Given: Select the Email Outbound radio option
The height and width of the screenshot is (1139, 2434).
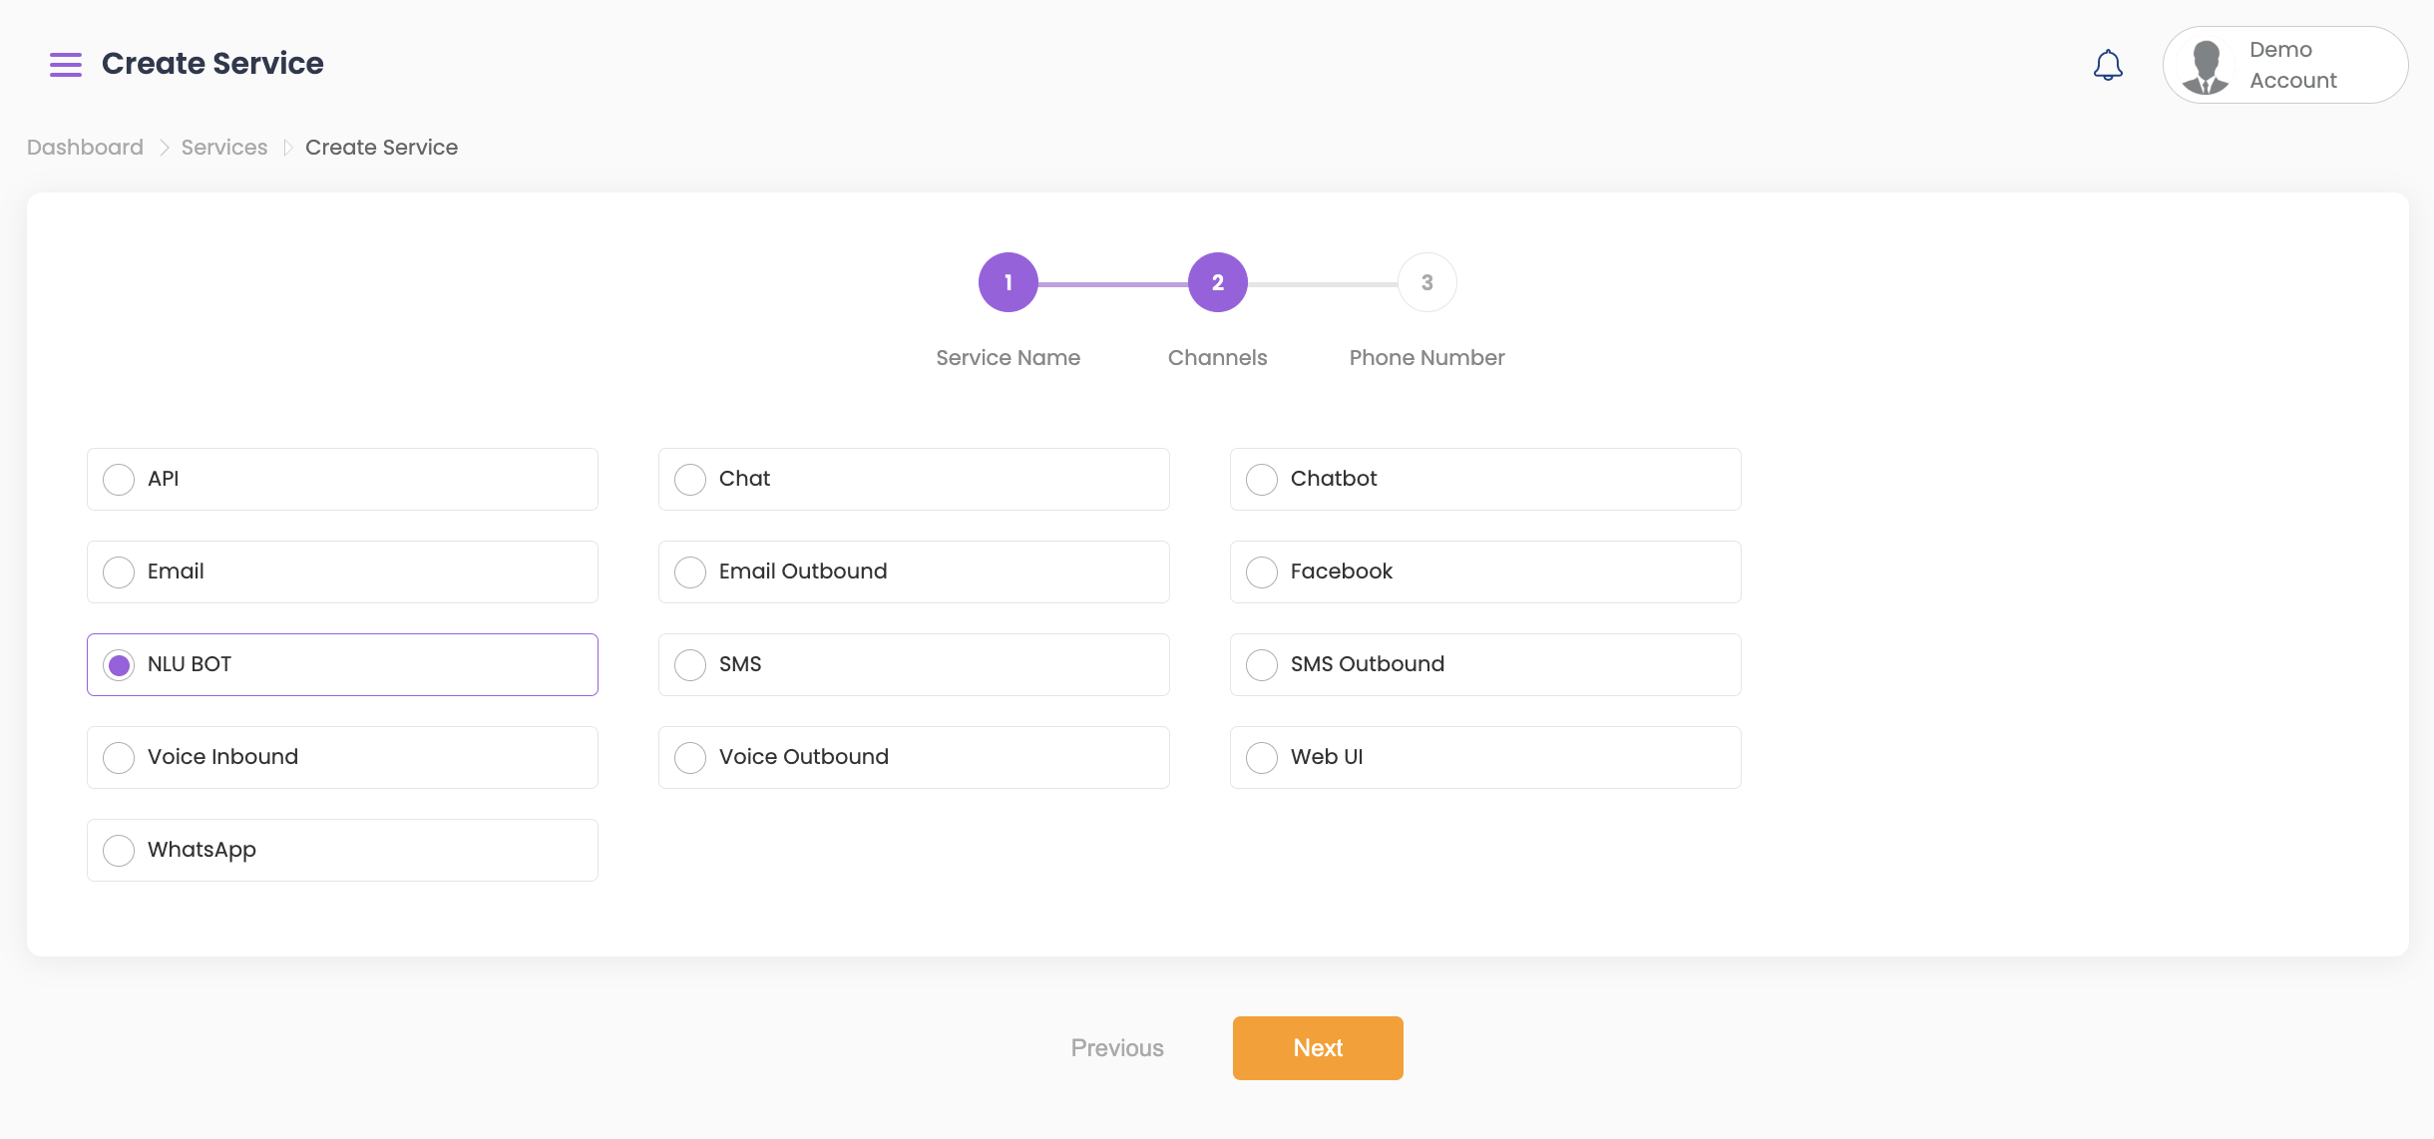Looking at the screenshot, I should (690, 572).
